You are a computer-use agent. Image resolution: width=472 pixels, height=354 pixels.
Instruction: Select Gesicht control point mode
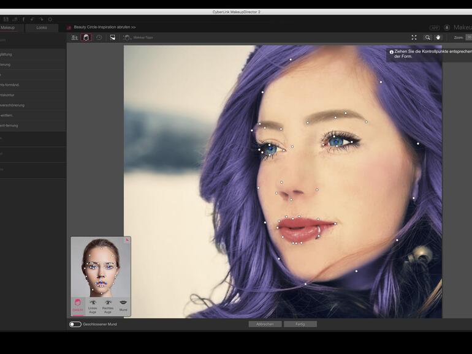point(78,305)
